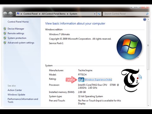152x114 pixels.
Task: Open the recent pages dropdown beside Forward
Action: point(14,14)
